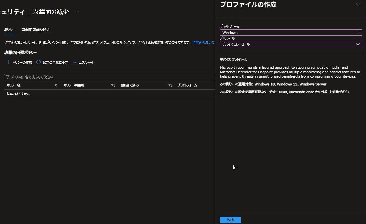Focus the プロファイル名で検索 search field
This screenshot has width=366, height=224.
109,77
